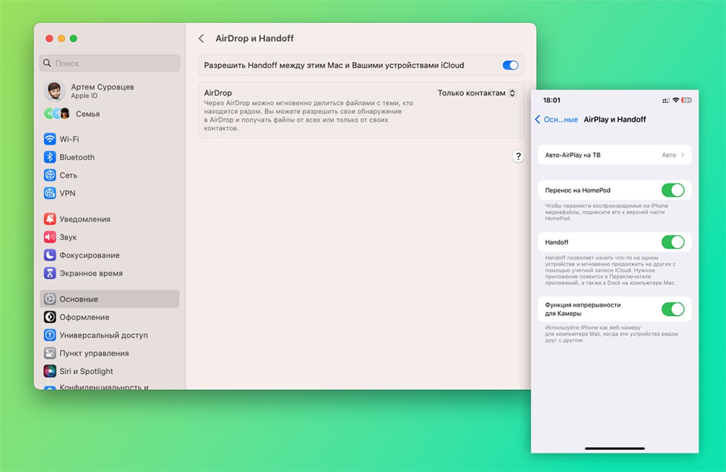
Task: Click the hourglass icon for Экранное время
Action: click(x=50, y=273)
